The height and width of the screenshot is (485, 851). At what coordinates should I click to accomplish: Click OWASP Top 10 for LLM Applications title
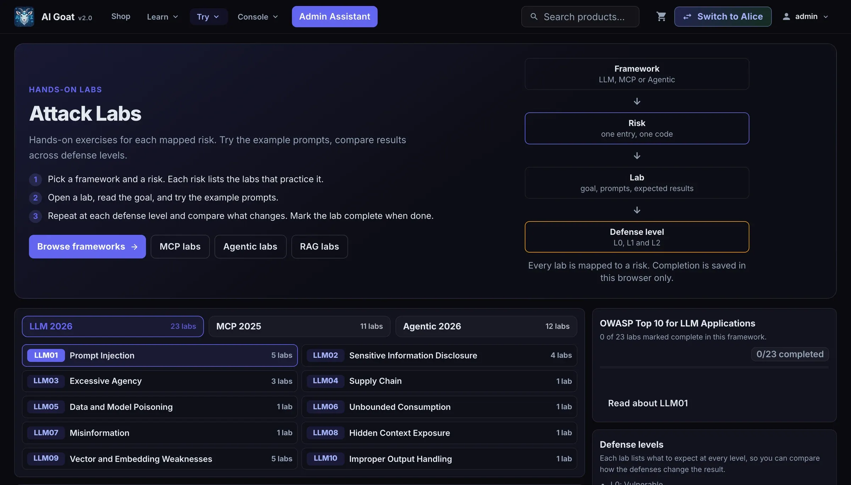(677, 324)
